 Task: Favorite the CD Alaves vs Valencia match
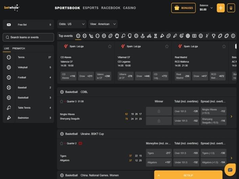pyautogui.click(x=110, y=46)
